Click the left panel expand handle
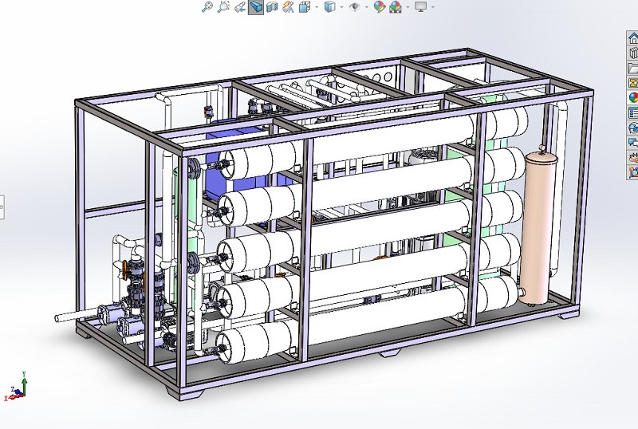Image resolution: width=638 pixels, height=429 pixels. pos(2,207)
